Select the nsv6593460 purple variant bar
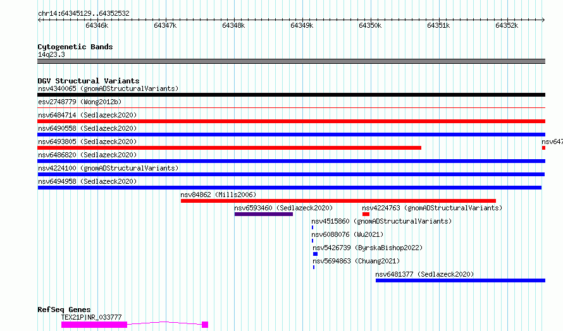Screen dimensions: 563x331 coord(264,214)
